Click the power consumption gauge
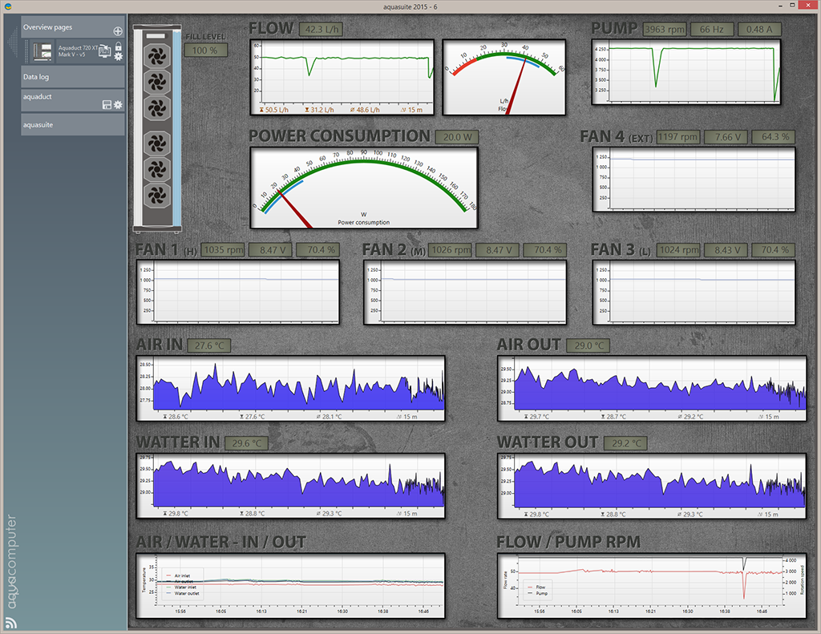This screenshot has height=634, width=821. coord(363,188)
